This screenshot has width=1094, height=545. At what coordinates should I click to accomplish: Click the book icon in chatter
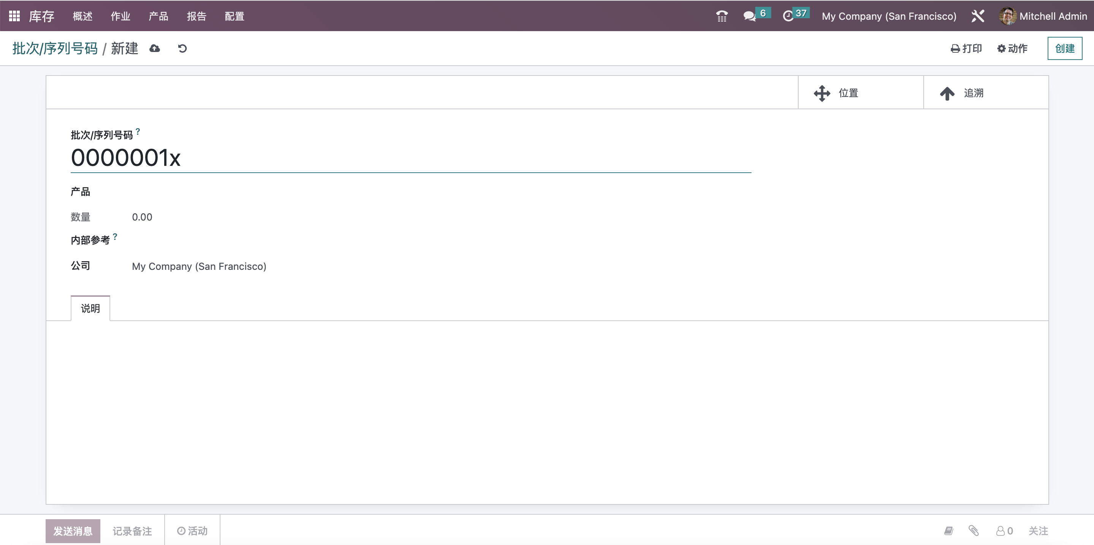pyautogui.click(x=948, y=531)
